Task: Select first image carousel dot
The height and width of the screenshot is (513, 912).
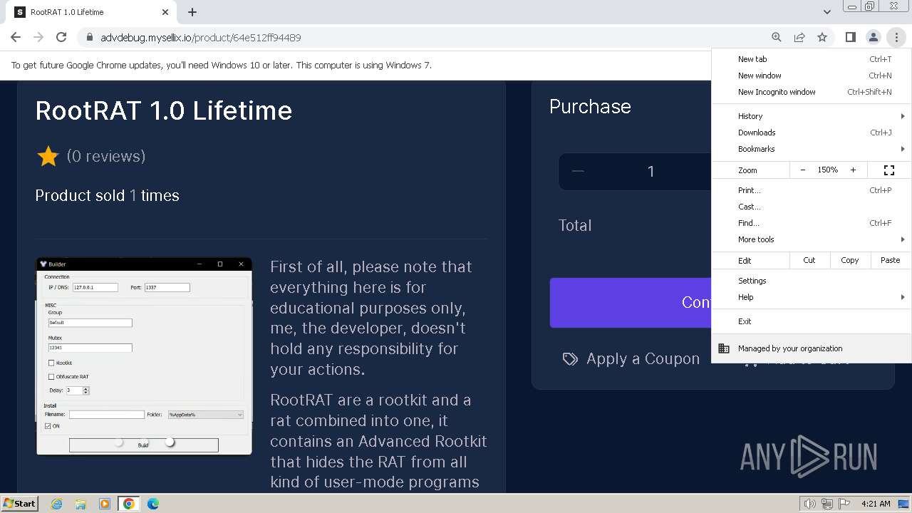Action: pyautogui.click(x=119, y=442)
